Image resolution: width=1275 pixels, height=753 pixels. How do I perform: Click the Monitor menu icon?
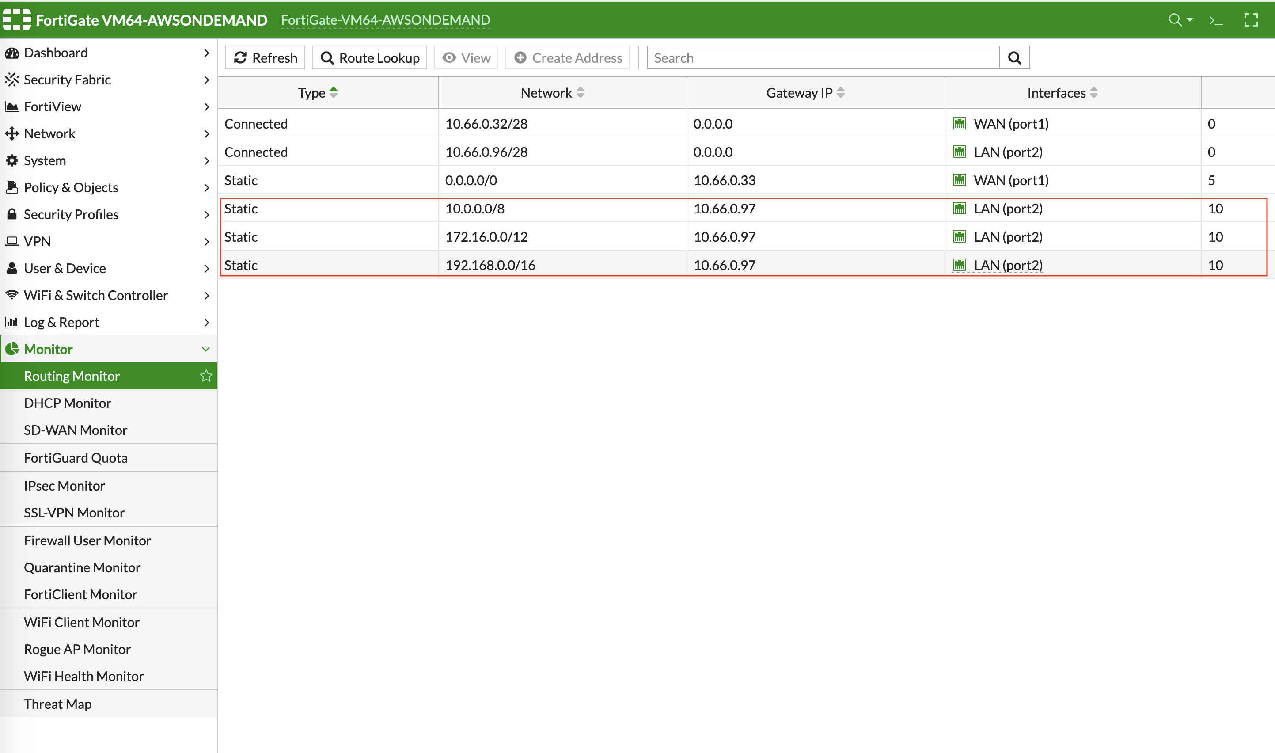[12, 349]
